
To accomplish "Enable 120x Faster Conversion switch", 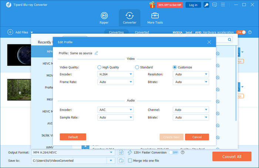I will [174, 152].
